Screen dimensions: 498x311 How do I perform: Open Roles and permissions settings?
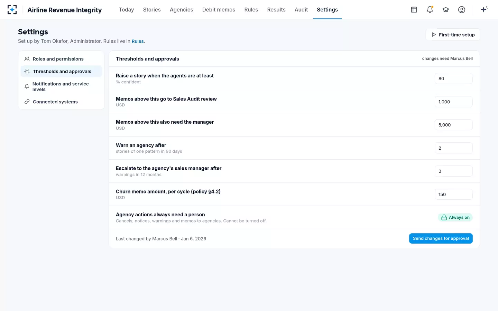pos(61,59)
